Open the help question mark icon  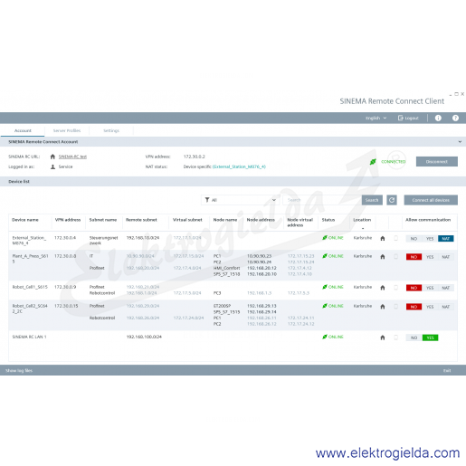tap(455, 119)
